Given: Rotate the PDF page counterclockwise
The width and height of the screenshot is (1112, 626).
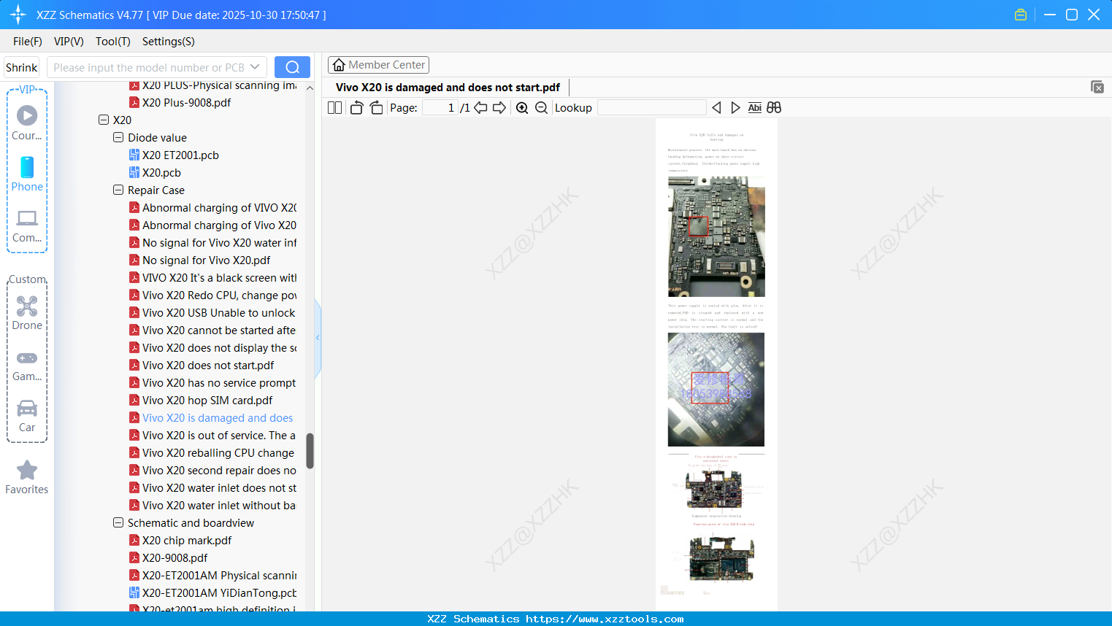Looking at the screenshot, I should [x=356, y=108].
